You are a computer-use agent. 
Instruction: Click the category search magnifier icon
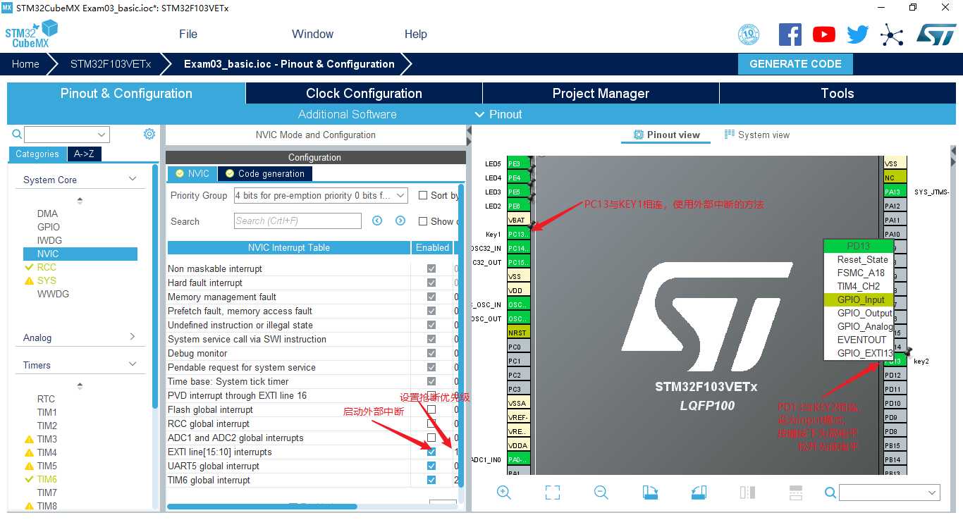pyautogui.click(x=17, y=134)
